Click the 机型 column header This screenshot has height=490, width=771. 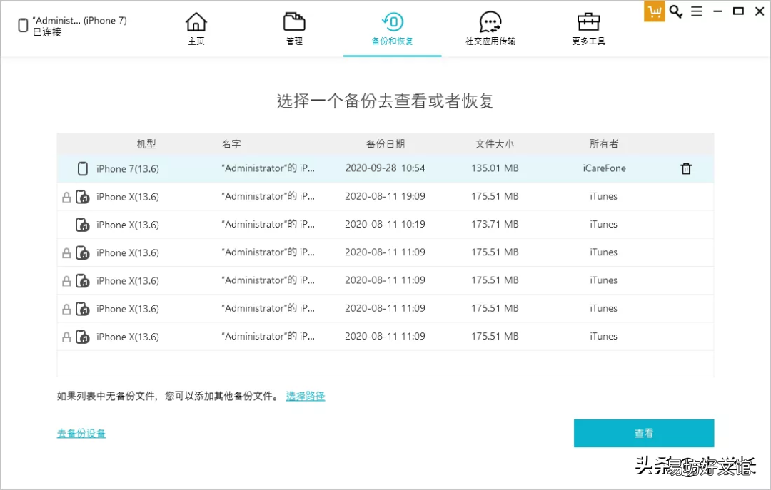coord(146,144)
